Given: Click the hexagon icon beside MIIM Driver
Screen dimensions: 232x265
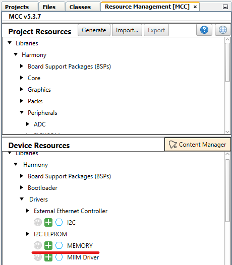Looking at the screenshot, I should 59,257.
